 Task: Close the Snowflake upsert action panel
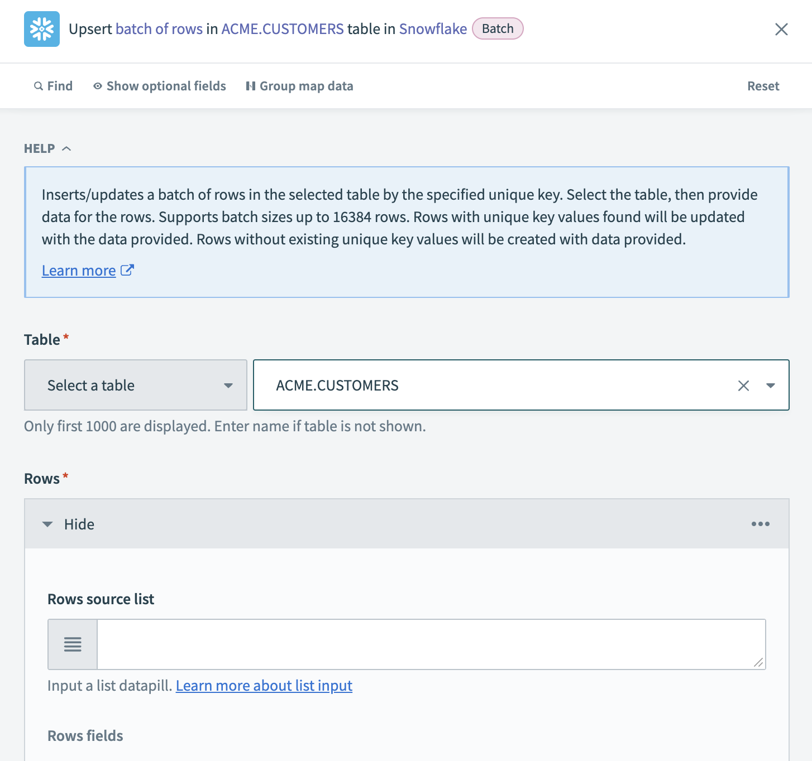781,29
